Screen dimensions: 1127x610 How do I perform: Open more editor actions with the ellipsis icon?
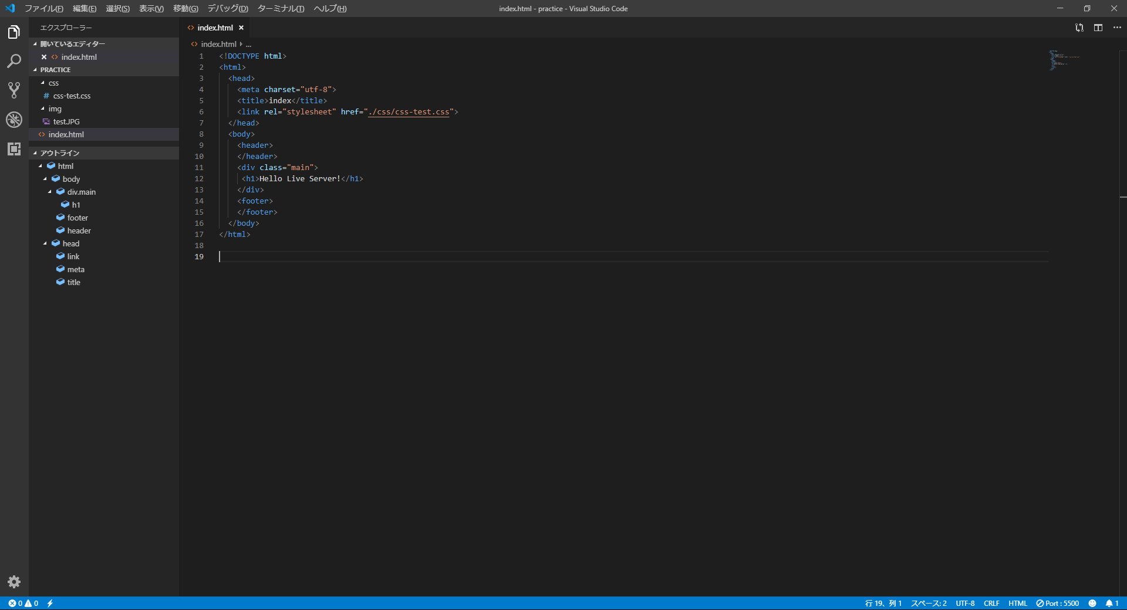coord(1117,27)
